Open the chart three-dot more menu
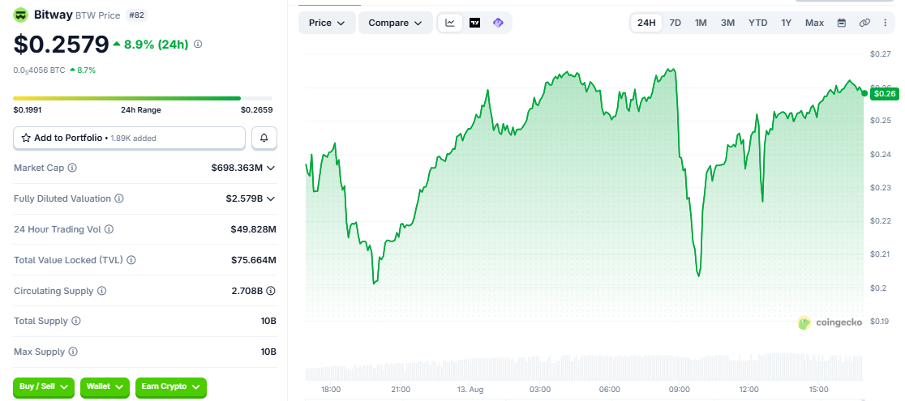This screenshot has height=401, width=905. [886, 23]
